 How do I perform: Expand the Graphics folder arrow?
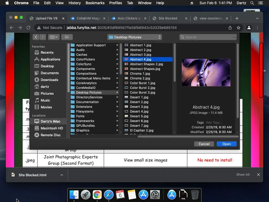117,130
